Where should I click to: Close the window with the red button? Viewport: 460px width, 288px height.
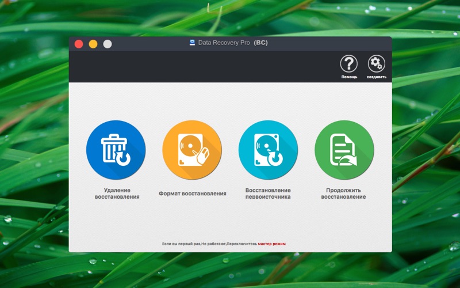pyautogui.click(x=79, y=44)
